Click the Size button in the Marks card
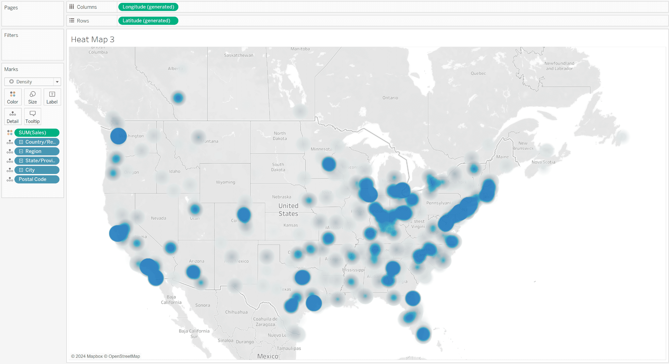Screen dimensions: 669x364 32,97
